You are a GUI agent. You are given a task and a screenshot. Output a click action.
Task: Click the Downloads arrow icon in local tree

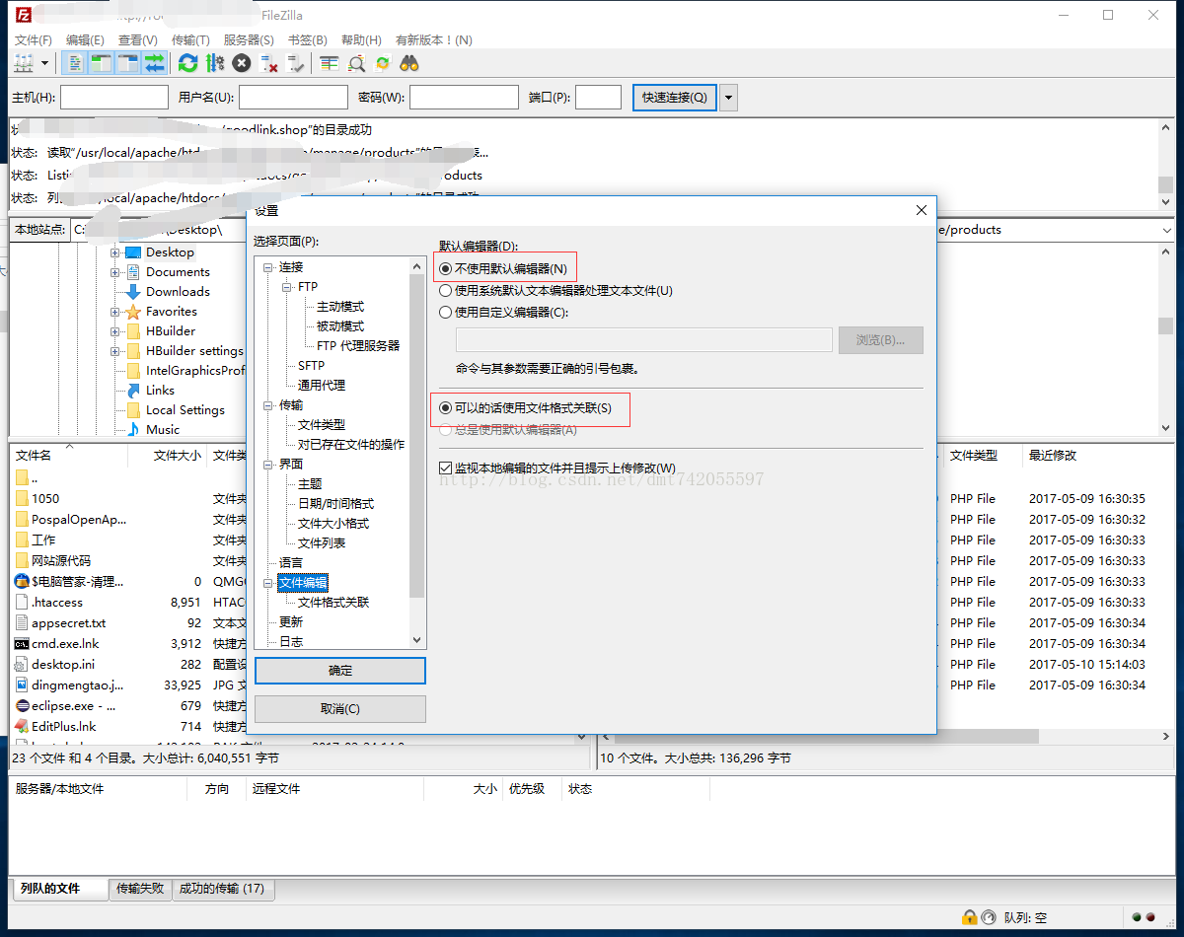pyautogui.click(x=132, y=292)
